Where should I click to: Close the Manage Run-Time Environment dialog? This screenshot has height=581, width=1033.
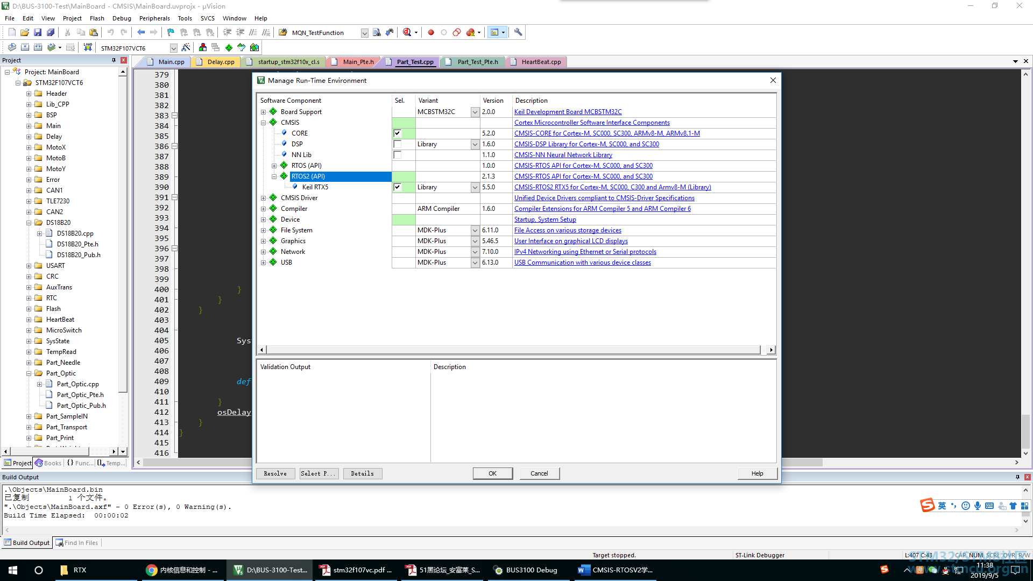click(x=773, y=80)
